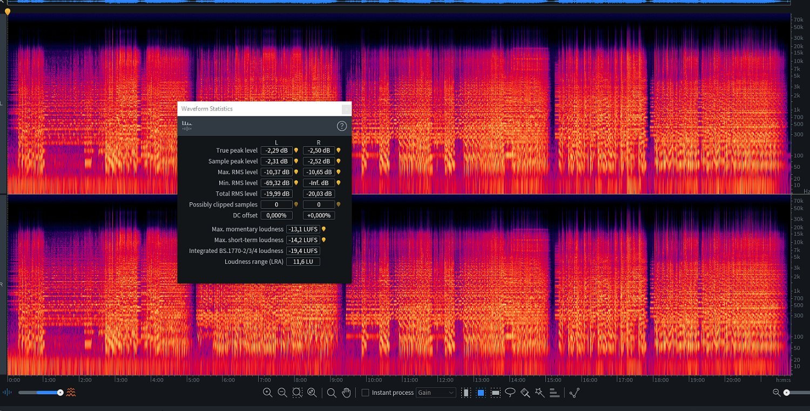Enable the Instant process checkbox
Viewport: 810px width, 411px height.
[x=365, y=393]
